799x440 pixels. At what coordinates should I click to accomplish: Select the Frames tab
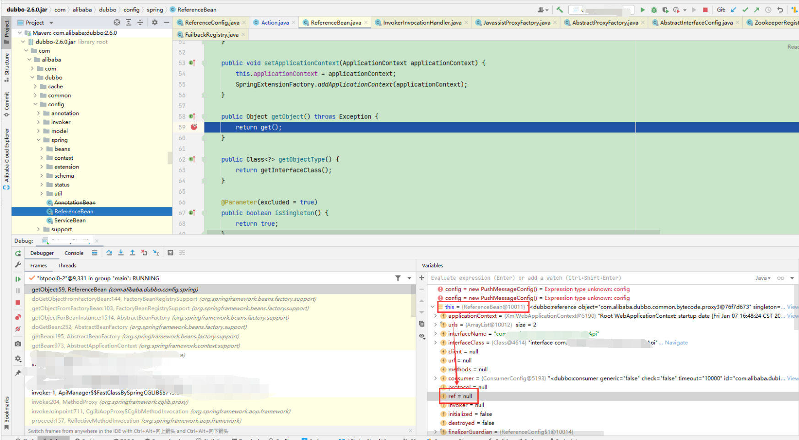pyautogui.click(x=38, y=266)
